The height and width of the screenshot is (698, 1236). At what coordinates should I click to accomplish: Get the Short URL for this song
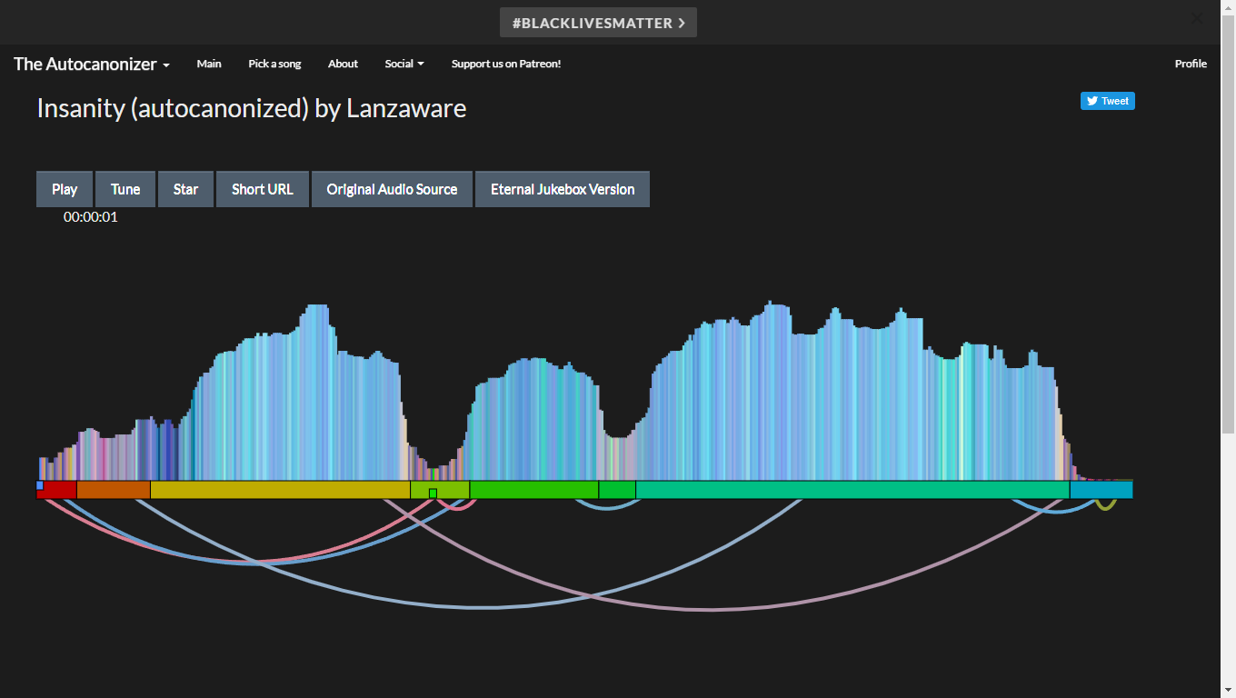263,189
